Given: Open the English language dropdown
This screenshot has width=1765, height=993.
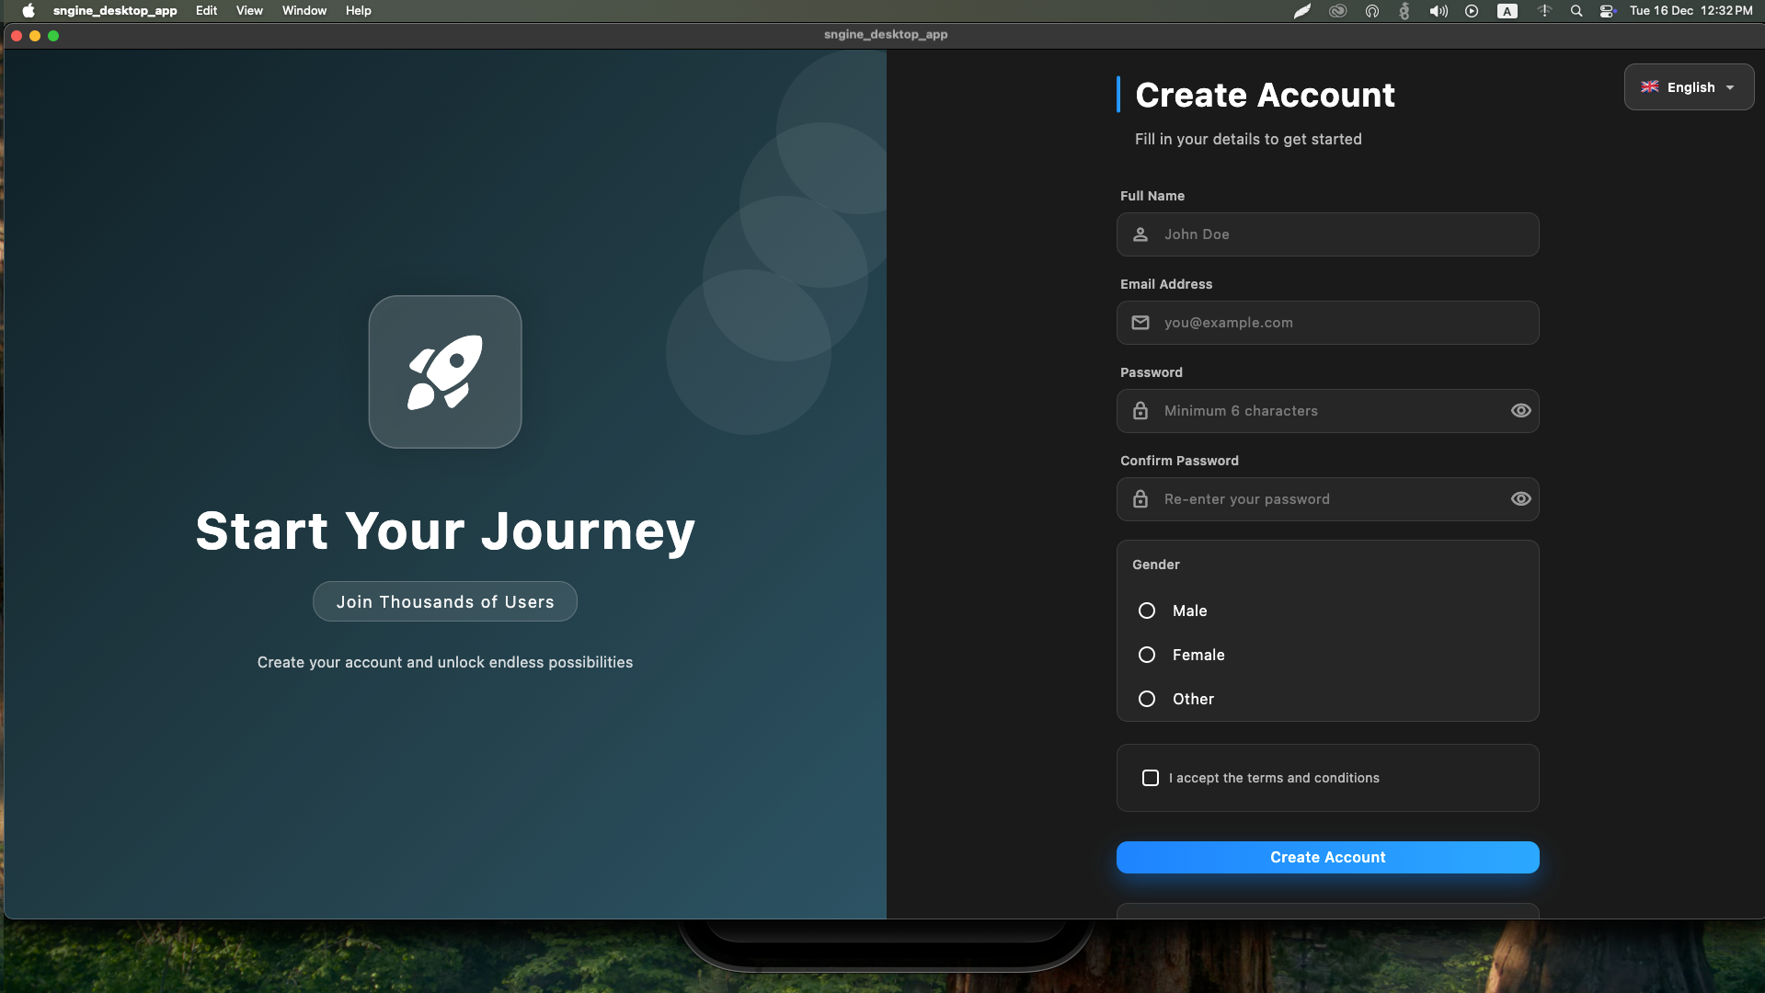Looking at the screenshot, I should [x=1689, y=86].
